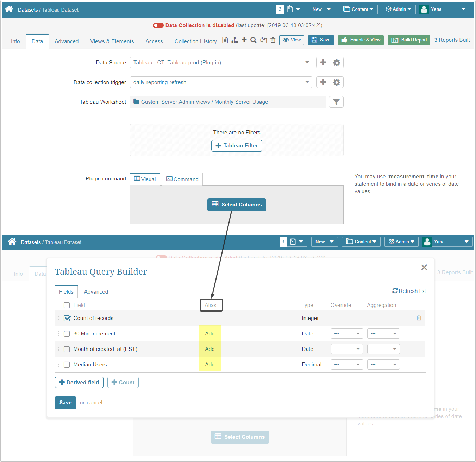
Task: Click Add alias for 30 Min Increment
Action: 210,334
